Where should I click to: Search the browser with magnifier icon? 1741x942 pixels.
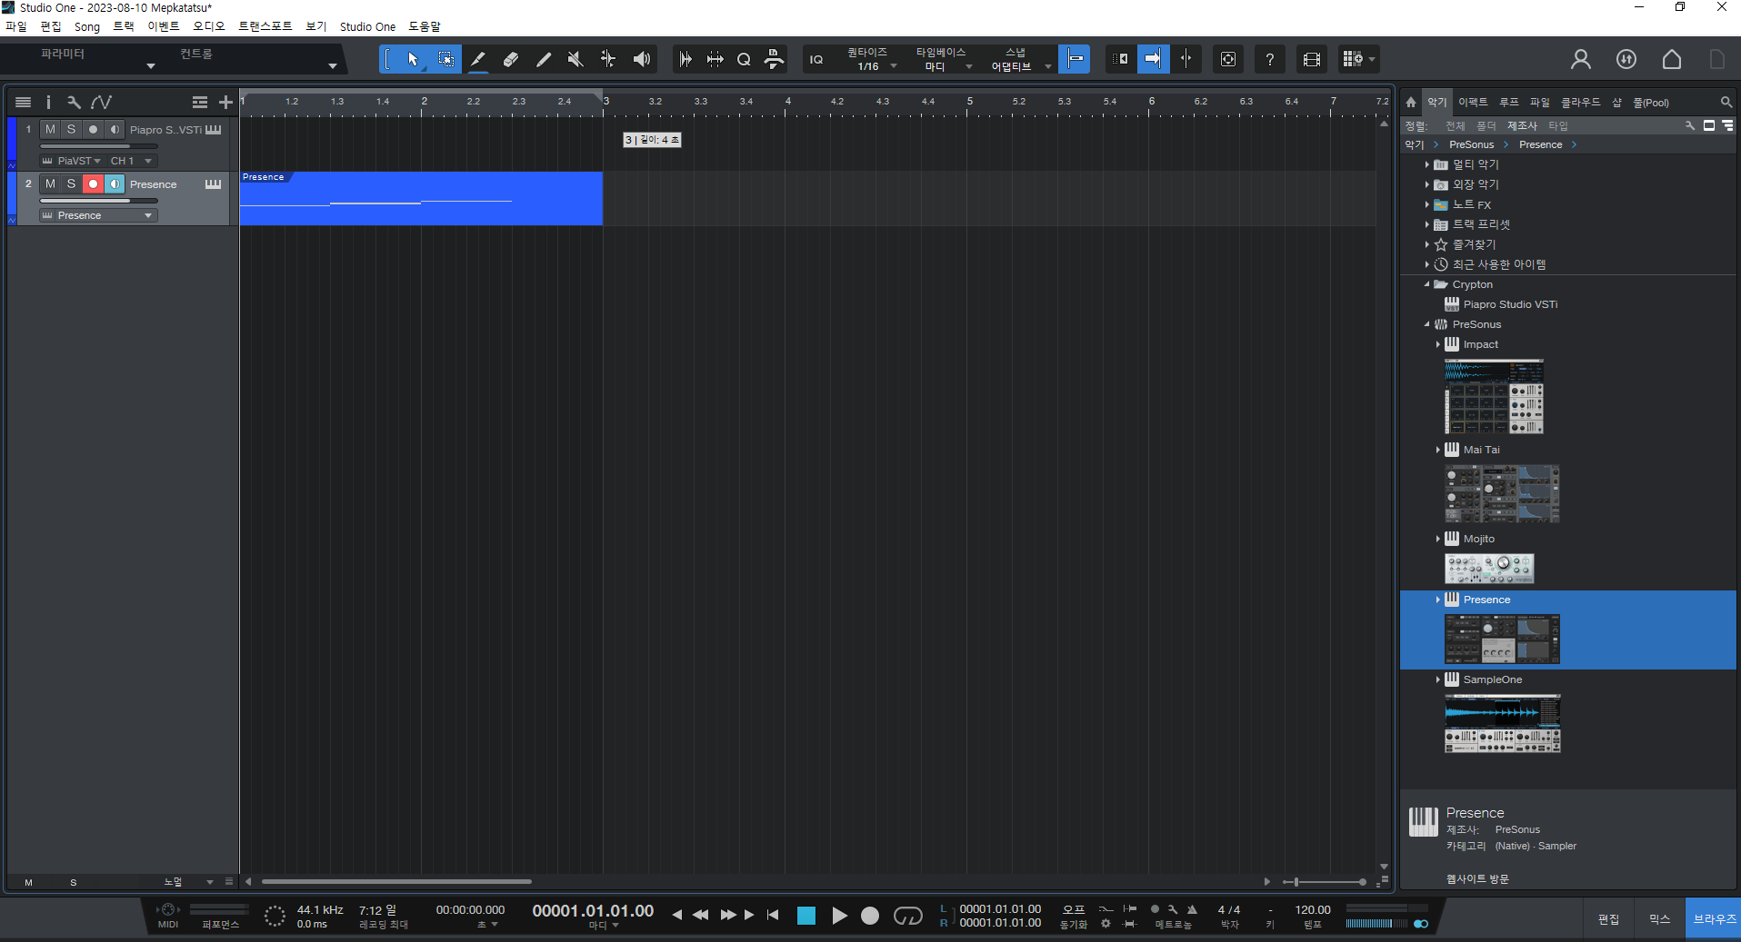click(x=1726, y=103)
